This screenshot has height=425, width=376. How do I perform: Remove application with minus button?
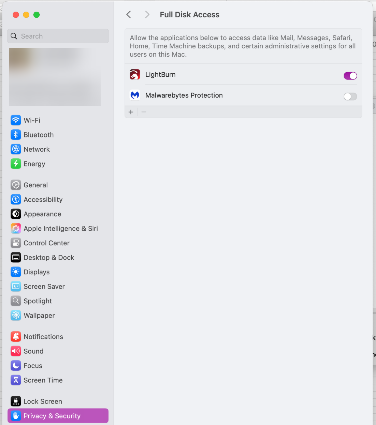pos(144,112)
